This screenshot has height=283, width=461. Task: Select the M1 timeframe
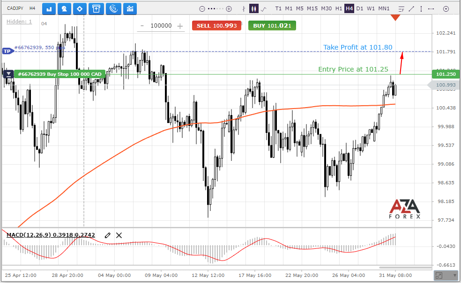(x=289, y=8)
